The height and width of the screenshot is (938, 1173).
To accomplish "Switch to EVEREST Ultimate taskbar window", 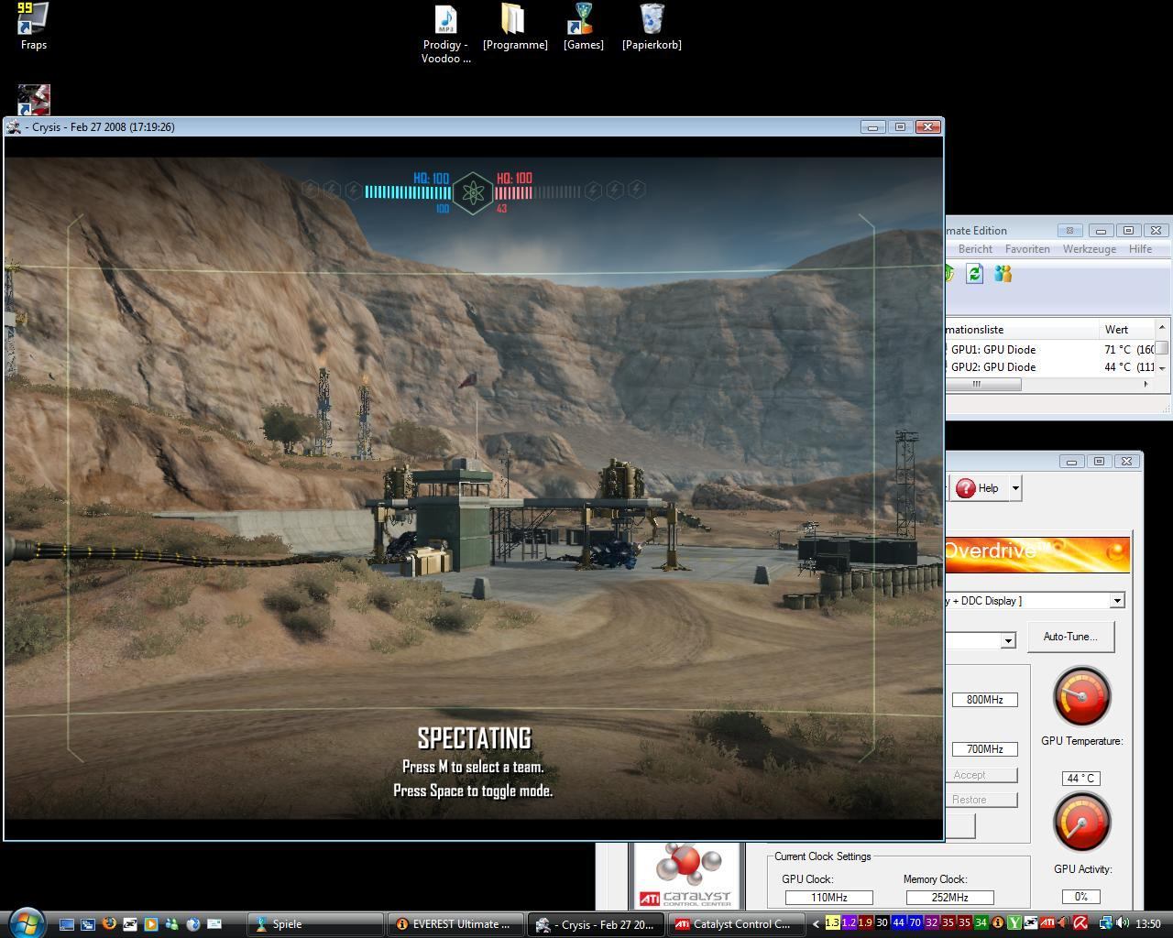I will [455, 924].
